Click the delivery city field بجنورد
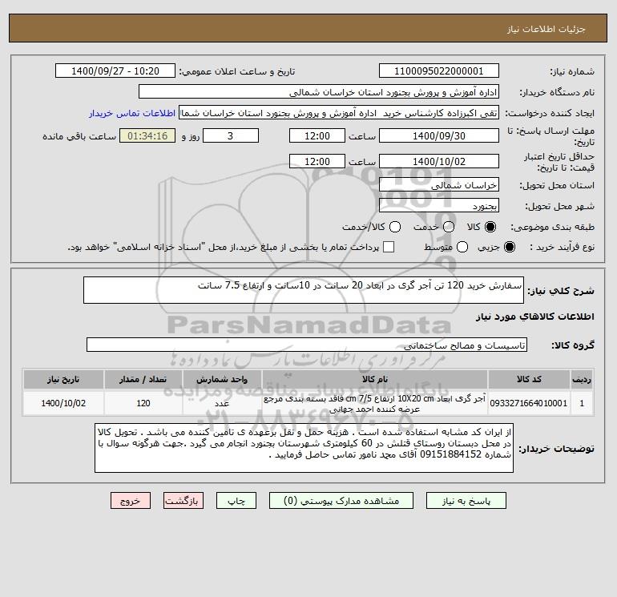 coord(439,205)
